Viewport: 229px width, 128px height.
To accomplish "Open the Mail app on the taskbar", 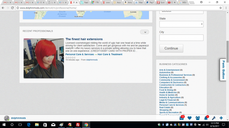I will [x=53, y=125].
